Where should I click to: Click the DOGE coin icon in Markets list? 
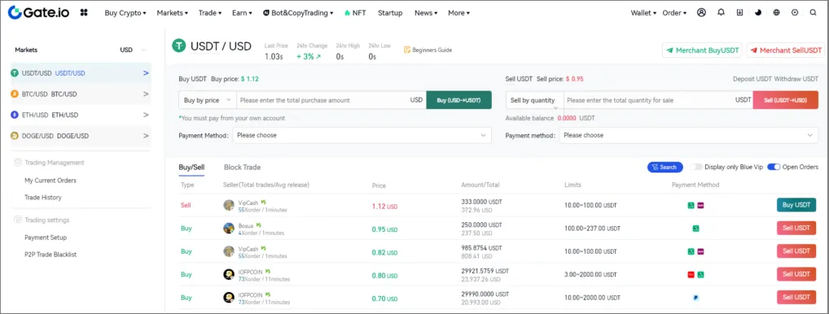point(15,136)
